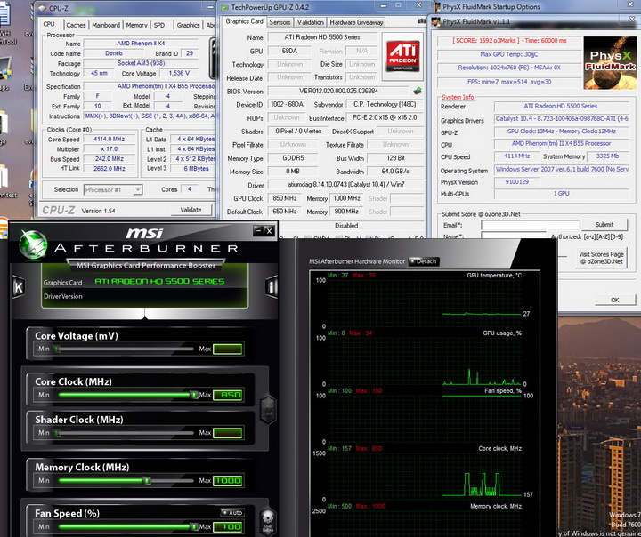641x537 pixels.
Task: Open Kombustor via the K button in Afterburner
Action: tap(19, 286)
